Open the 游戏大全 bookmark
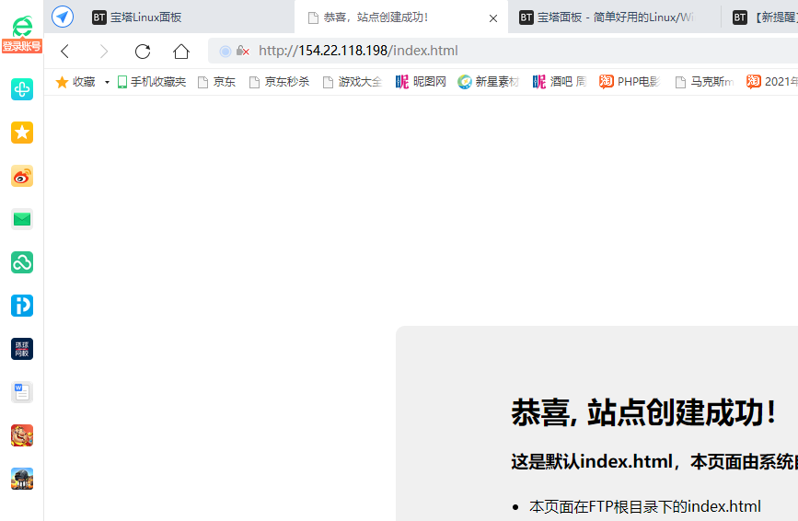Screen dimensions: 798x521 tap(353, 82)
